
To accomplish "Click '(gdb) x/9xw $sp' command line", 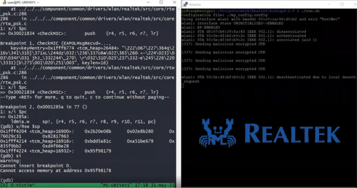I will pyautogui.click(x=20, y=126).
